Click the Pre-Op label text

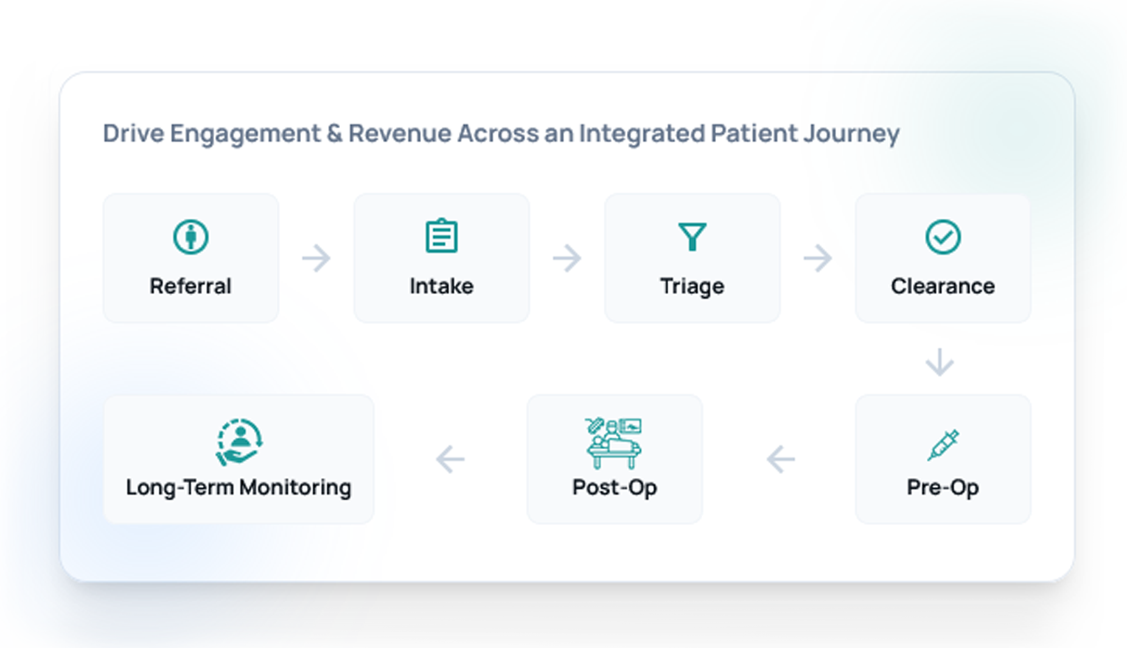pyautogui.click(x=943, y=487)
